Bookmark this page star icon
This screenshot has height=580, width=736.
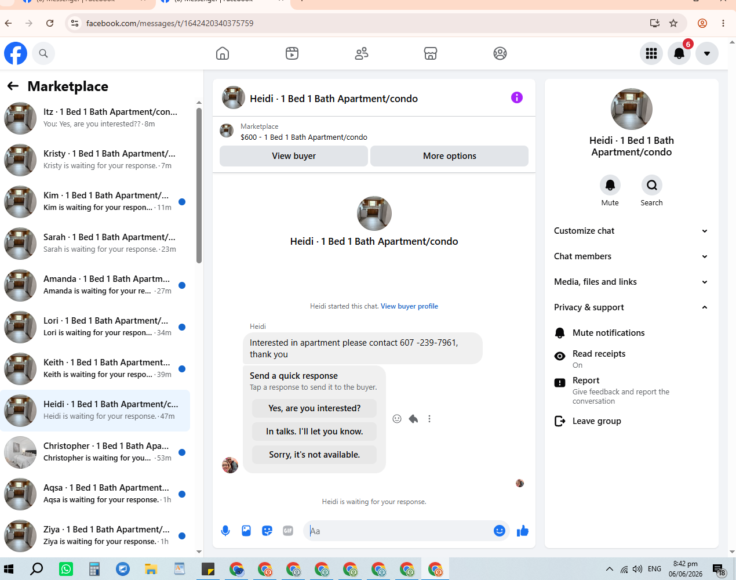(x=673, y=23)
